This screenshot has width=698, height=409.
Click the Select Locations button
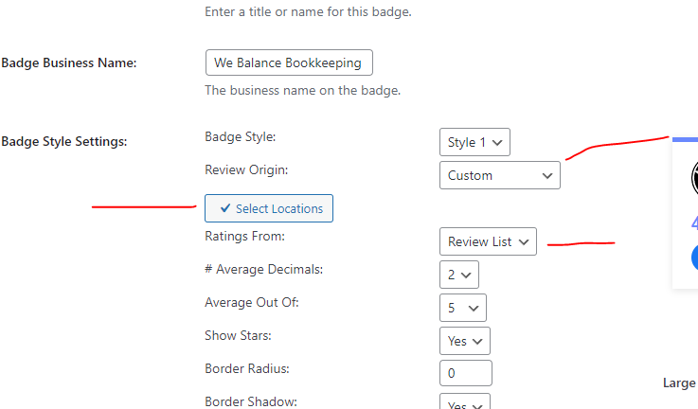269,208
